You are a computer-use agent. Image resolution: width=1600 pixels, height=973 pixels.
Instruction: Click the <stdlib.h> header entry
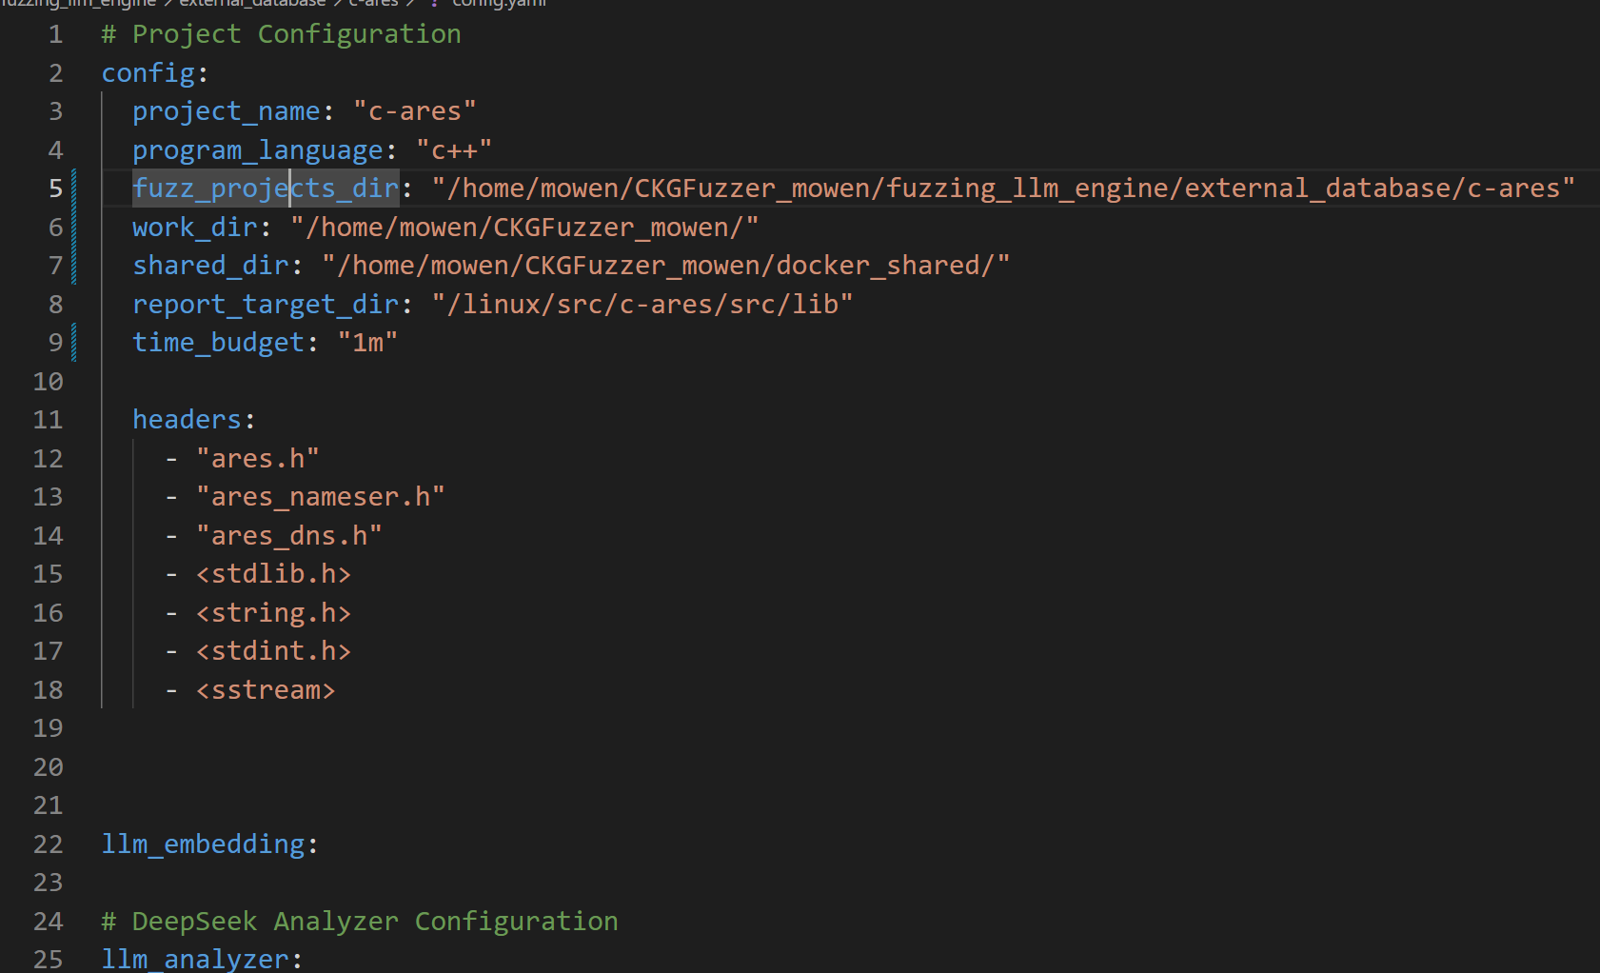click(x=273, y=574)
